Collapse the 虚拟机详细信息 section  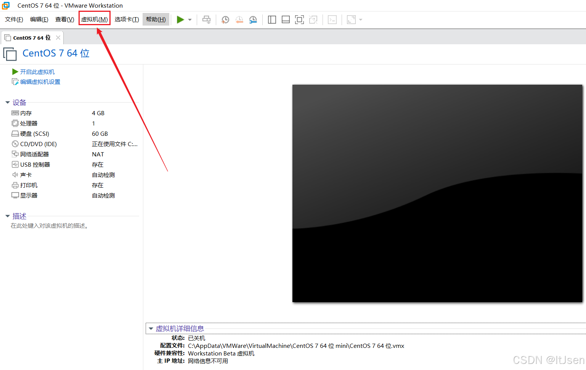point(151,328)
